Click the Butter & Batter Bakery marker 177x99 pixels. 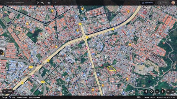93,90
